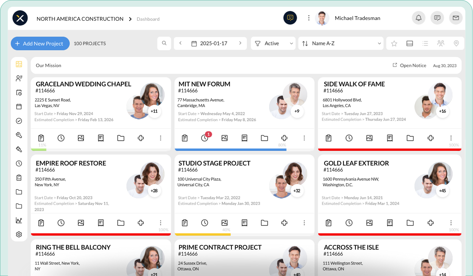Open the wrench tools icon in sidebar
Viewport: 473px width, 276px height.
point(19,135)
